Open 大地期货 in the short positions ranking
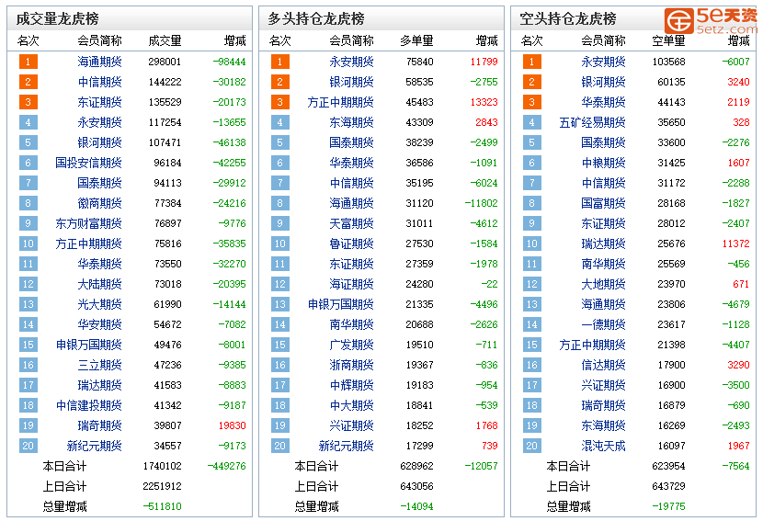763x521 pixels. tap(603, 284)
